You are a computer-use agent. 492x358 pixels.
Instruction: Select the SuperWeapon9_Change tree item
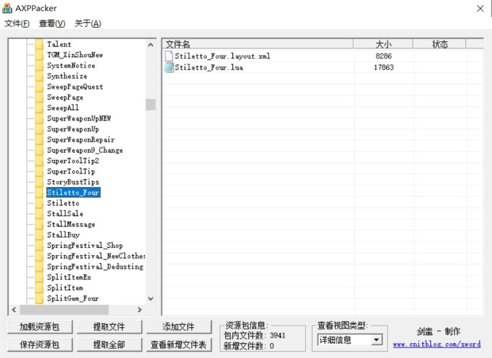tap(85, 150)
